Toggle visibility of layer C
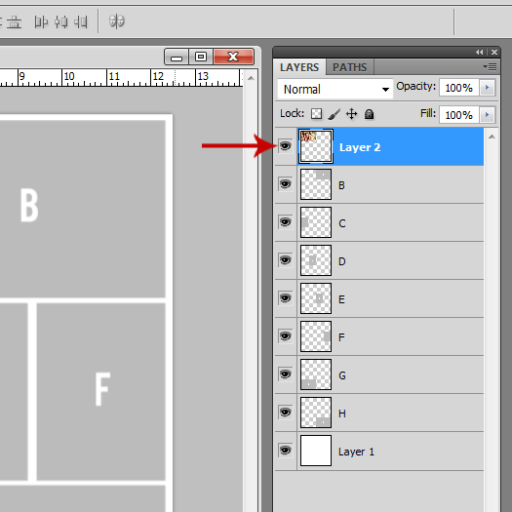 (286, 222)
